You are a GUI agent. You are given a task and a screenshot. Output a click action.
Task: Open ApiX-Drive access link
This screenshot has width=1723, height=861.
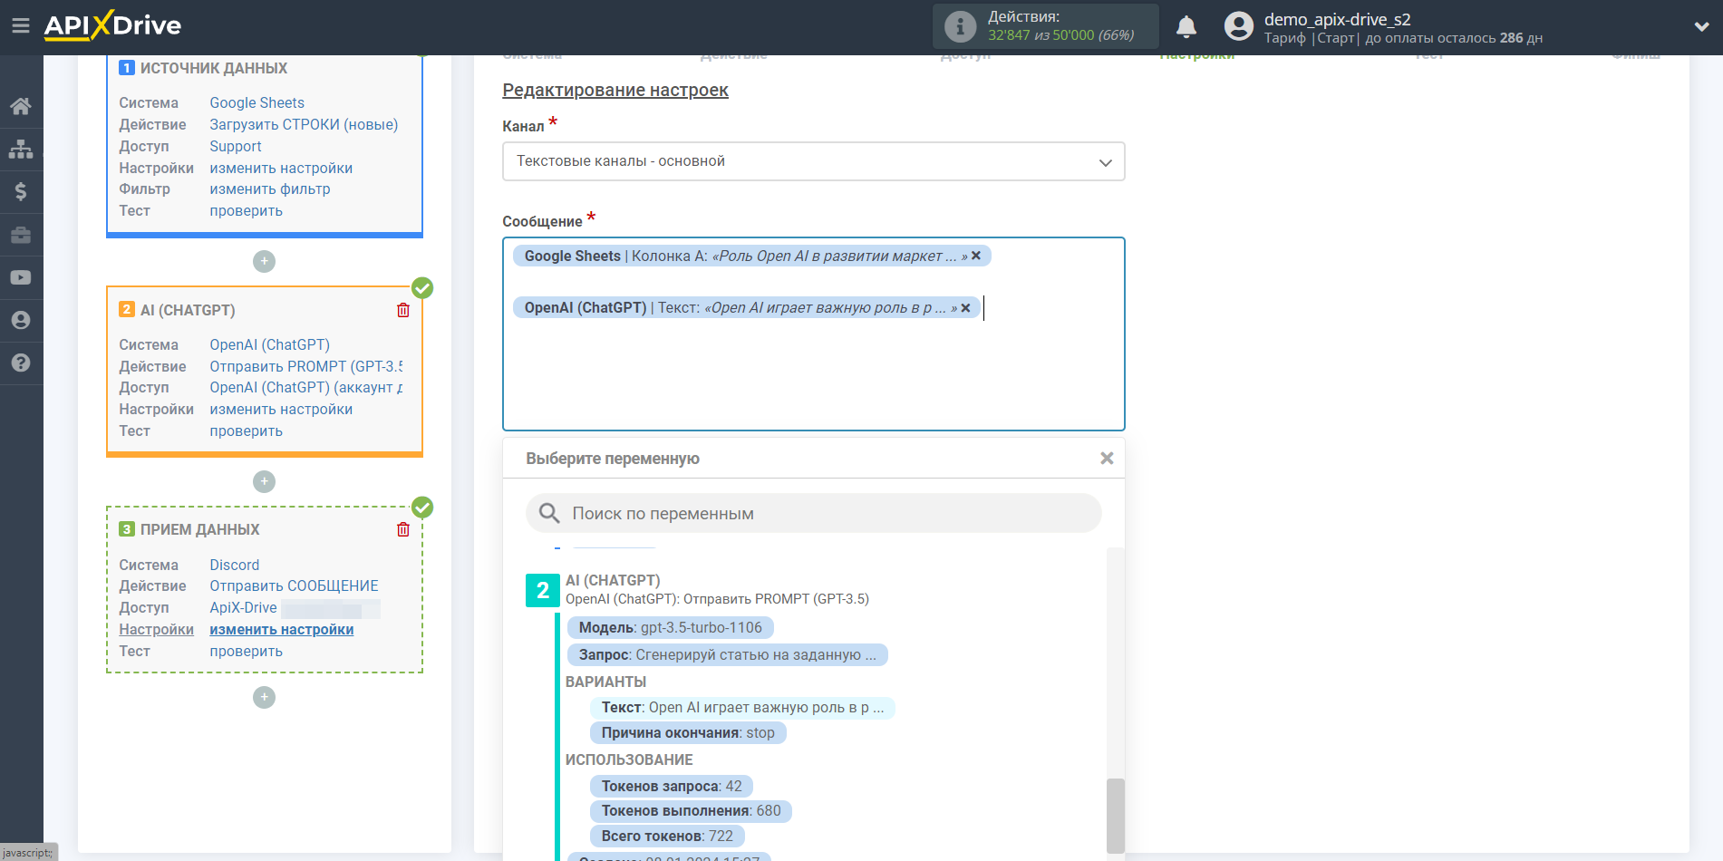pos(243,607)
